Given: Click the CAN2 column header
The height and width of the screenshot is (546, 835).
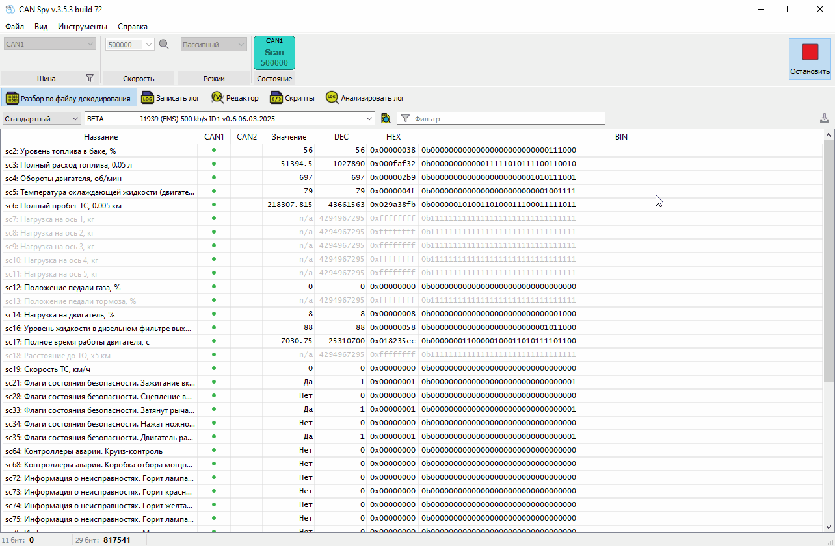Looking at the screenshot, I should point(246,137).
